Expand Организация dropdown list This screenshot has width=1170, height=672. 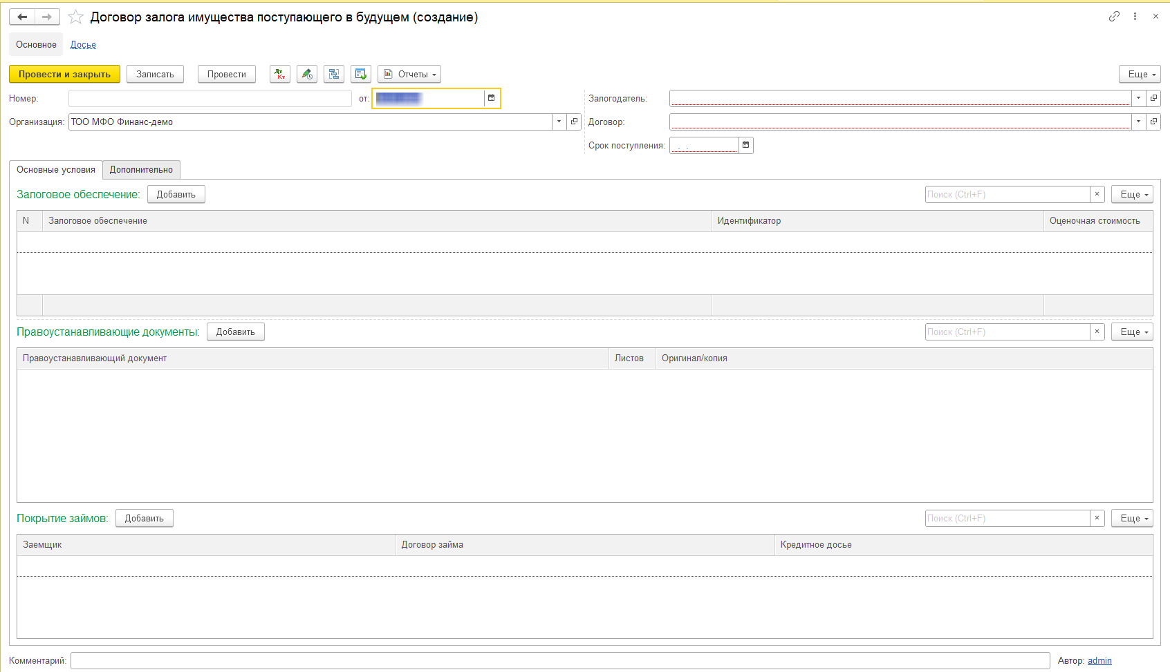tap(559, 122)
